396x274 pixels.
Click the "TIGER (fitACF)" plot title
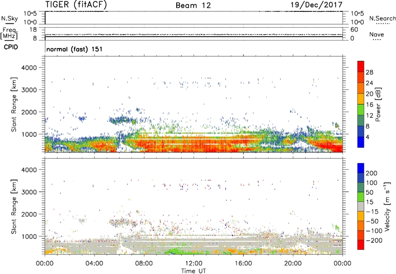[x=76, y=4]
